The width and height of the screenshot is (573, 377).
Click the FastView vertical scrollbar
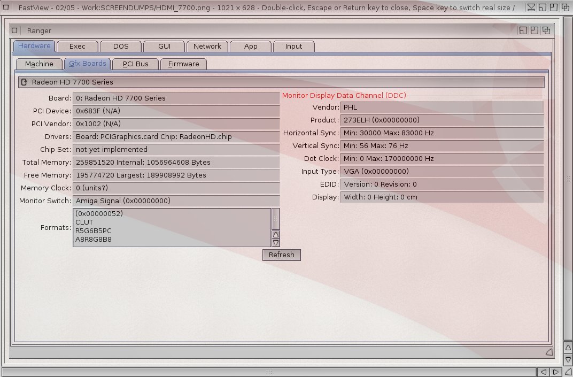pyautogui.click(x=568, y=179)
